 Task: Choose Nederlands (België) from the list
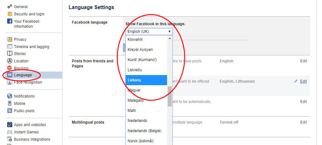point(146,131)
